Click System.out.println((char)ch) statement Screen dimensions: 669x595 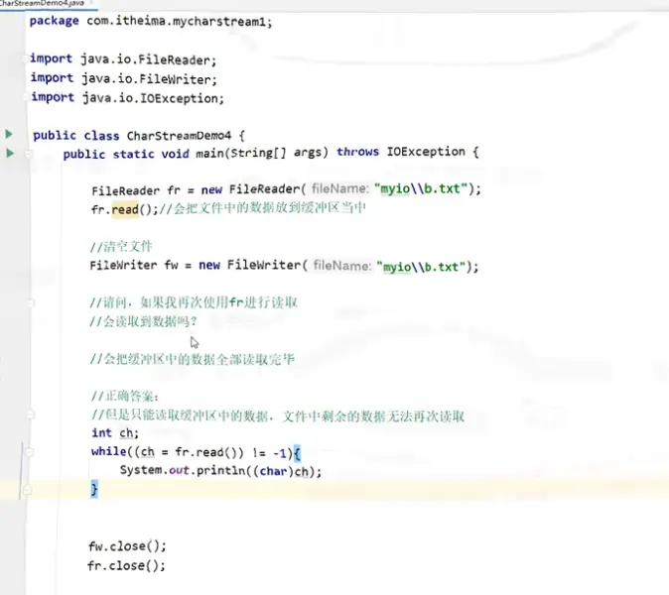[220, 471]
